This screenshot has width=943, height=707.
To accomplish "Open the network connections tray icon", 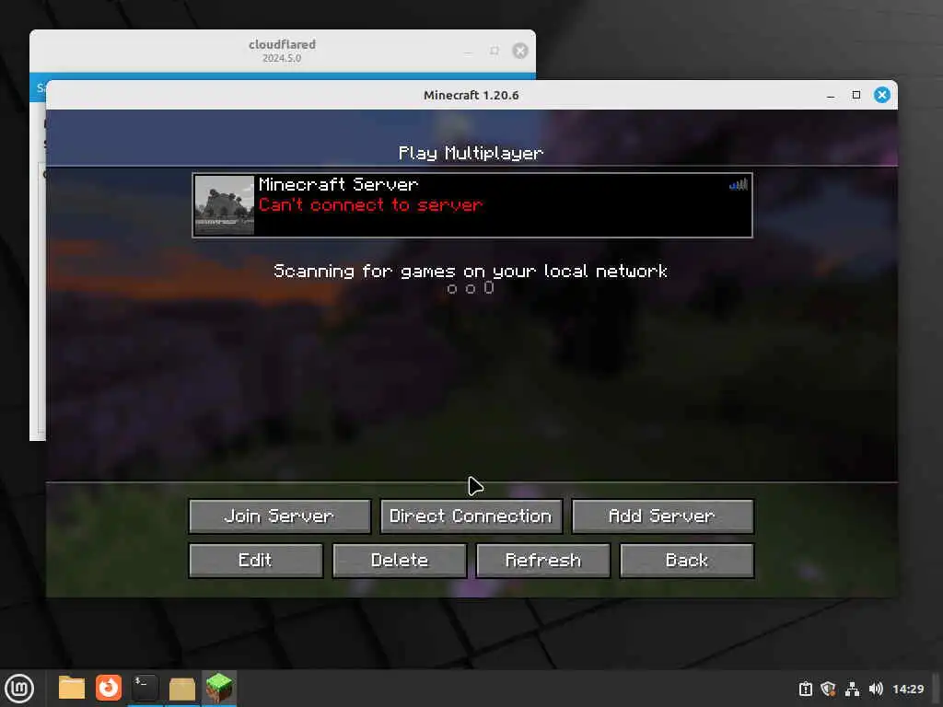I will pyautogui.click(x=852, y=689).
